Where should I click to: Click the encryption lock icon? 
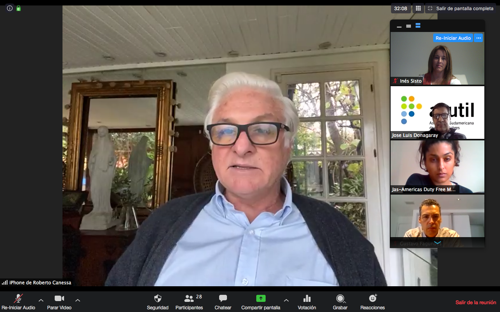pos(18,8)
